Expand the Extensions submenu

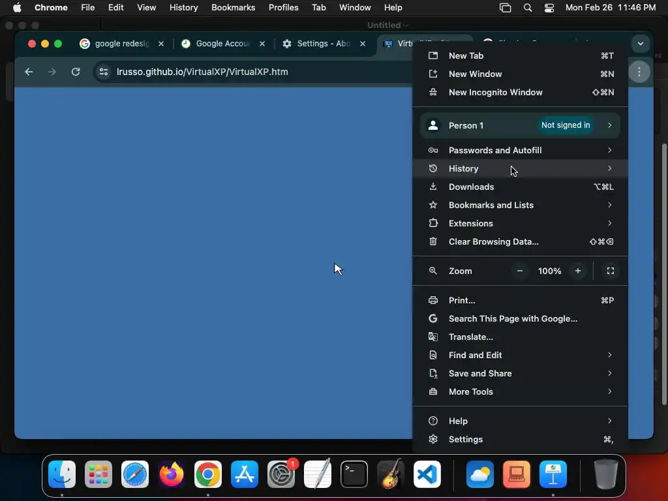(520, 224)
